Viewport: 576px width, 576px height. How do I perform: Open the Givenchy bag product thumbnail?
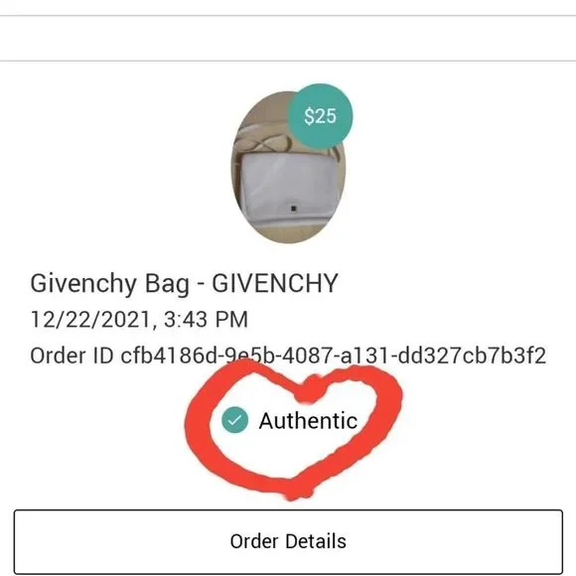[288, 167]
